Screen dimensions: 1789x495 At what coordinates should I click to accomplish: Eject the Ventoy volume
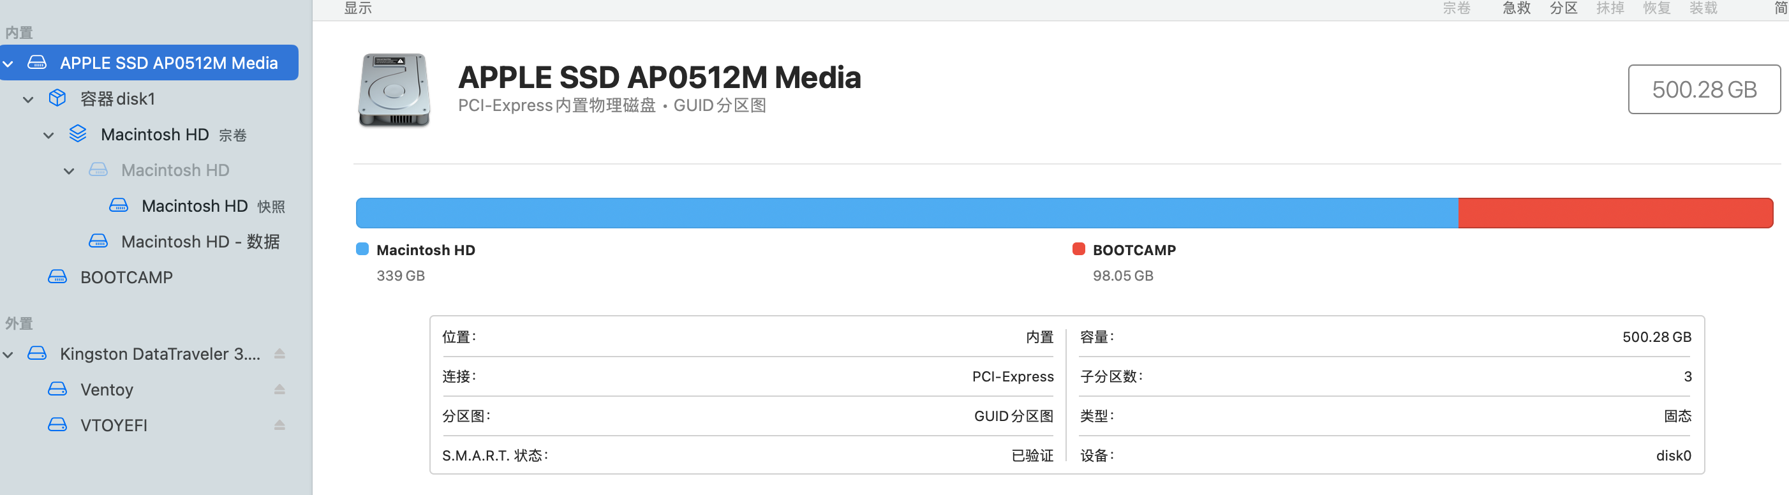(279, 390)
